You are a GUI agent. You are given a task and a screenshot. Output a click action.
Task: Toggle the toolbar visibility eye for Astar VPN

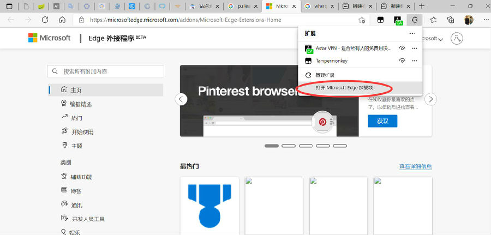402,48
